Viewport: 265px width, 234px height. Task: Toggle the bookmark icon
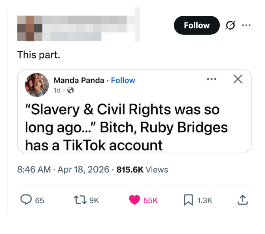pyautogui.click(x=188, y=200)
